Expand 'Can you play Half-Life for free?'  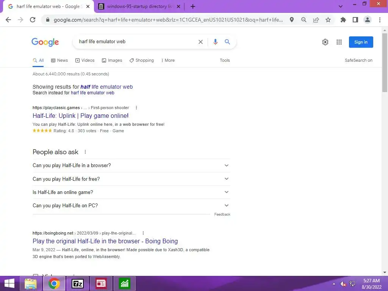coord(131,179)
